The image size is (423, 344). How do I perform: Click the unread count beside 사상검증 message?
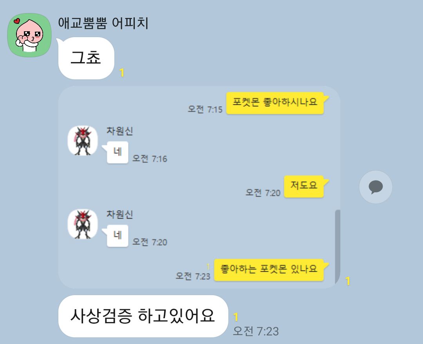236,317
